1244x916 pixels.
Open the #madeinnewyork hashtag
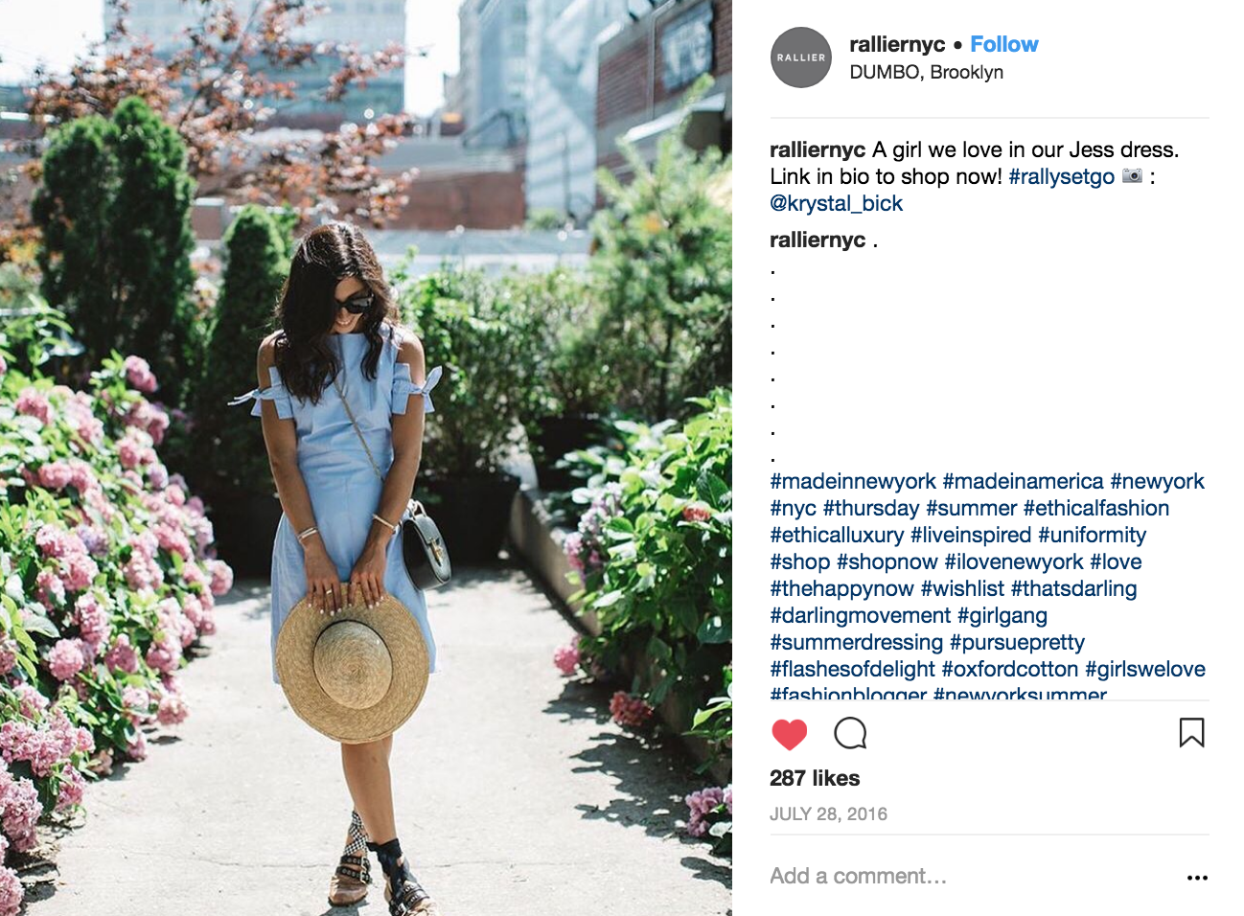coord(853,481)
